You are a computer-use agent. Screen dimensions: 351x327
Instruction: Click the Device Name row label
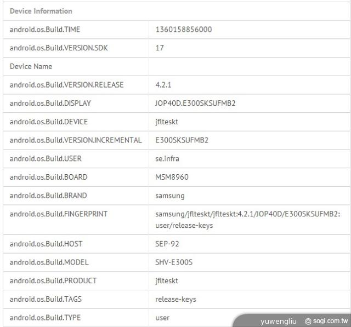point(31,66)
